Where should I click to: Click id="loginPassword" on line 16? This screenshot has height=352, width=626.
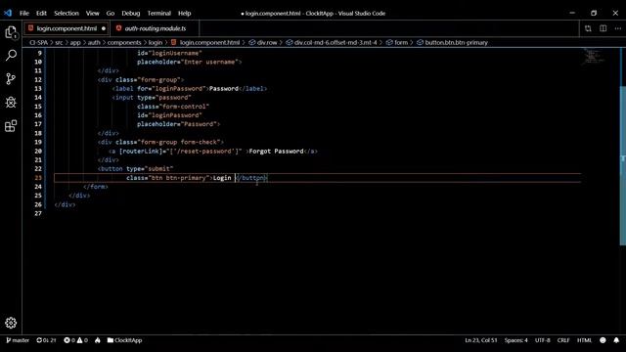point(169,115)
